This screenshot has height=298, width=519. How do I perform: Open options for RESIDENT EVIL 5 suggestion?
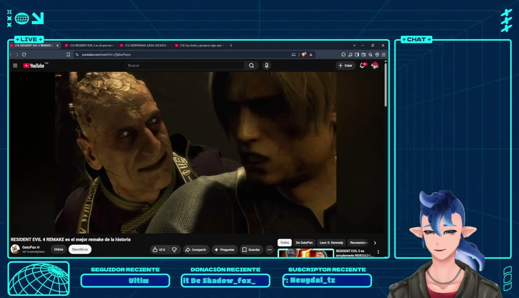click(x=378, y=252)
